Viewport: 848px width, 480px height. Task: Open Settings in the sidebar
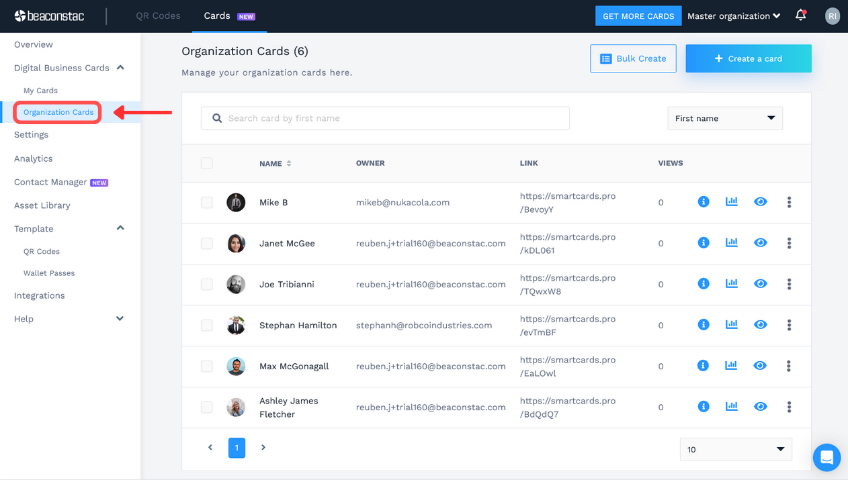click(x=32, y=134)
